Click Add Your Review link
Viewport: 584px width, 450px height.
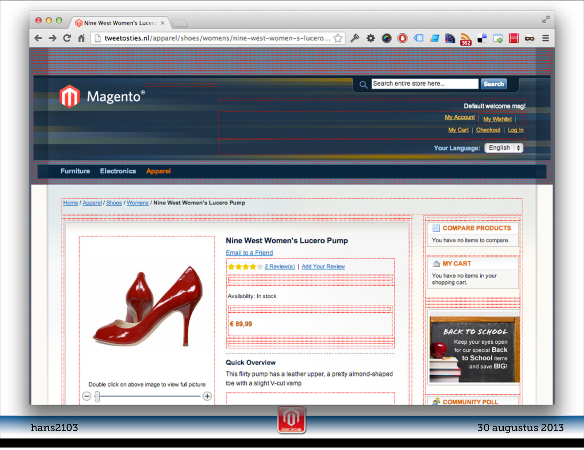click(323, 267)
